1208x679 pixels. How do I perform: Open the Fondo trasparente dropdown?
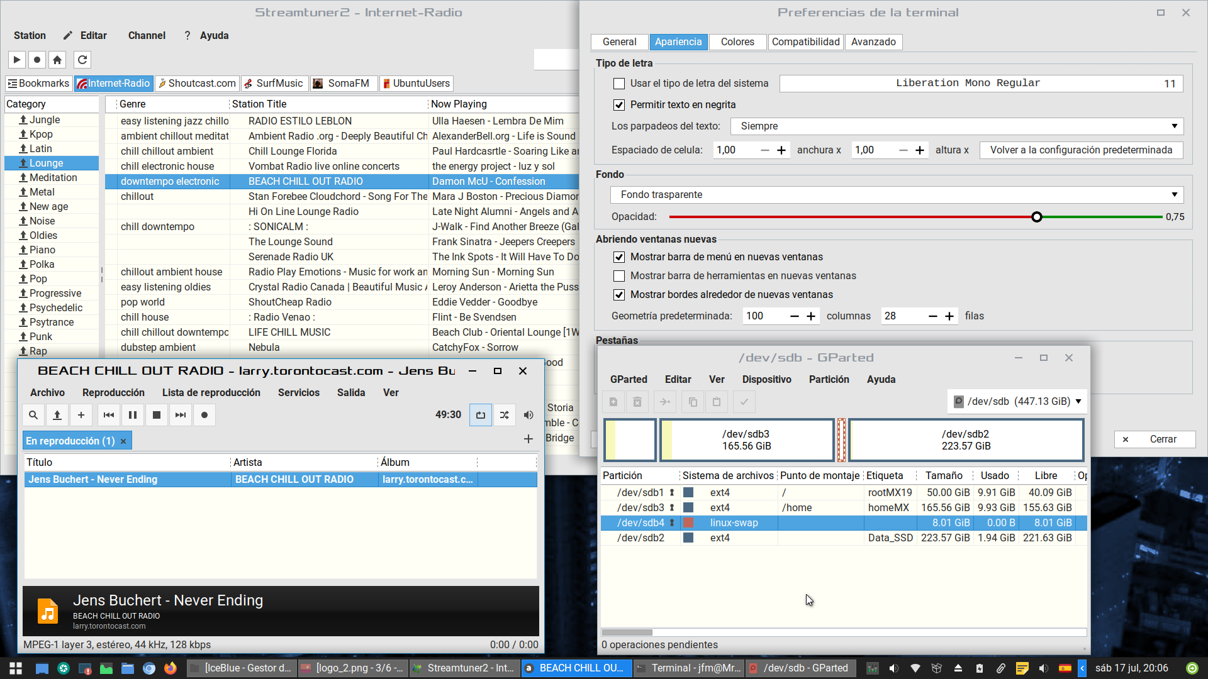[x=897, y=195]
